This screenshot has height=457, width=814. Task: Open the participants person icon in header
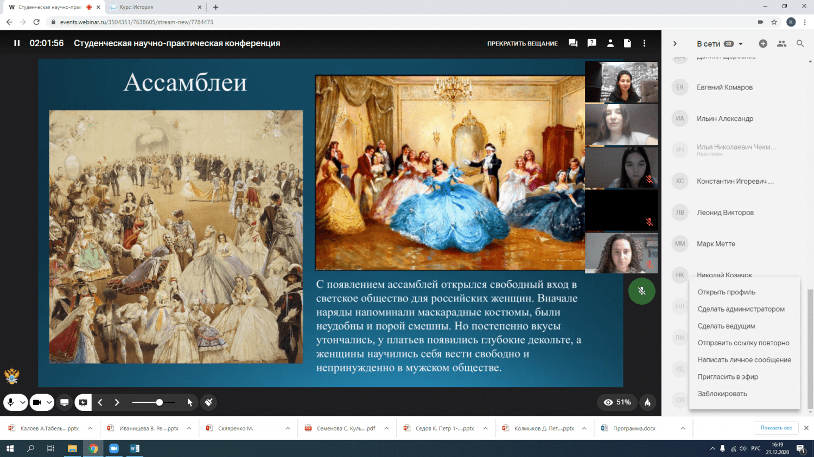tap(610, 43)
